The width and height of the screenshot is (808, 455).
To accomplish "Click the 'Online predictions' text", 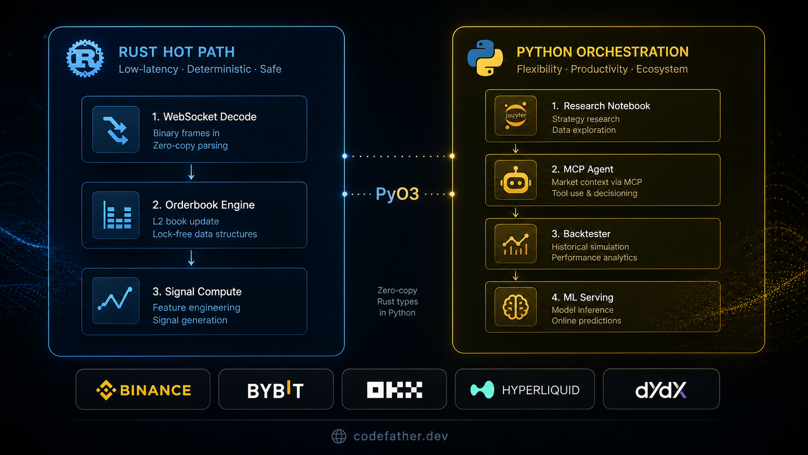I will [x=587, y=321].
